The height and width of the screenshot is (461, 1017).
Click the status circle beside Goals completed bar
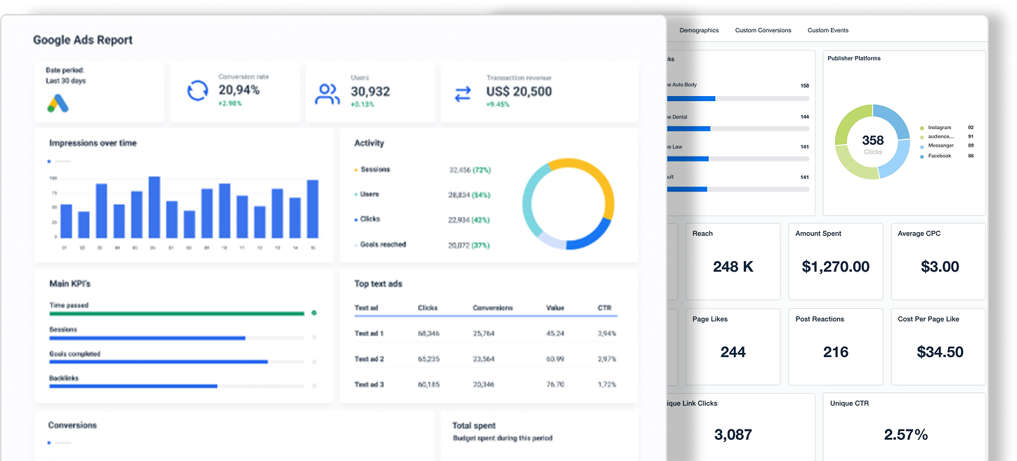(x=314, y=362)
